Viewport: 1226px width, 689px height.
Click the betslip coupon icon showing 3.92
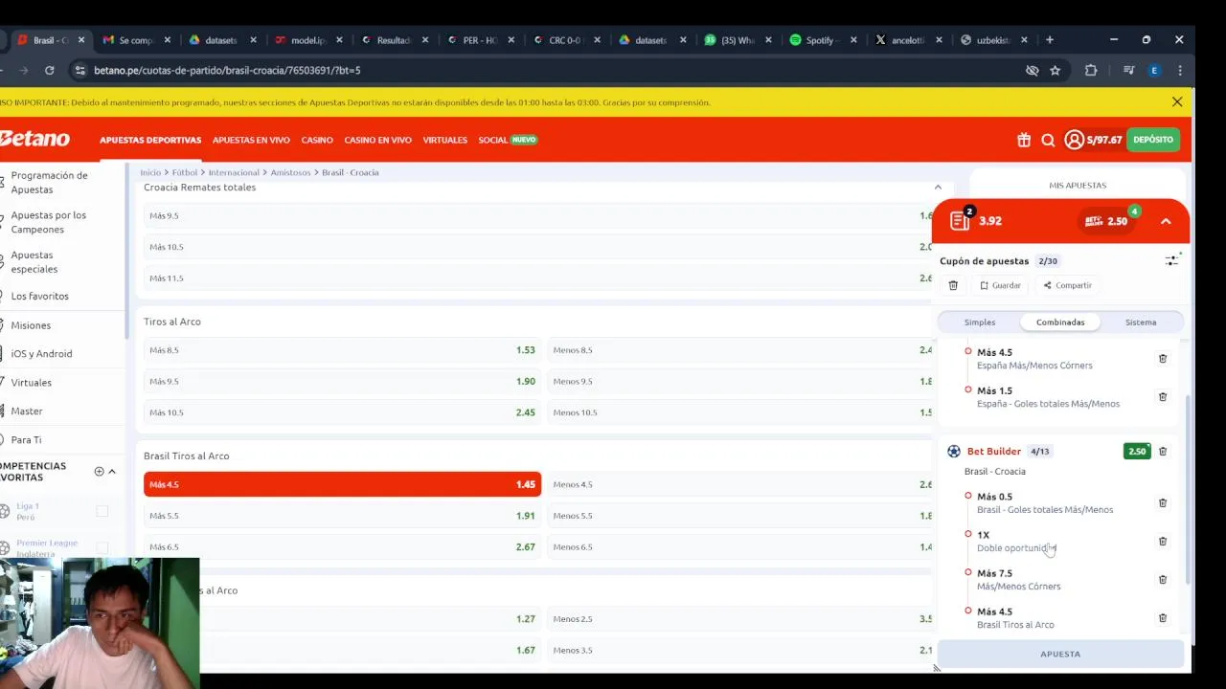[x=960, y=220]
